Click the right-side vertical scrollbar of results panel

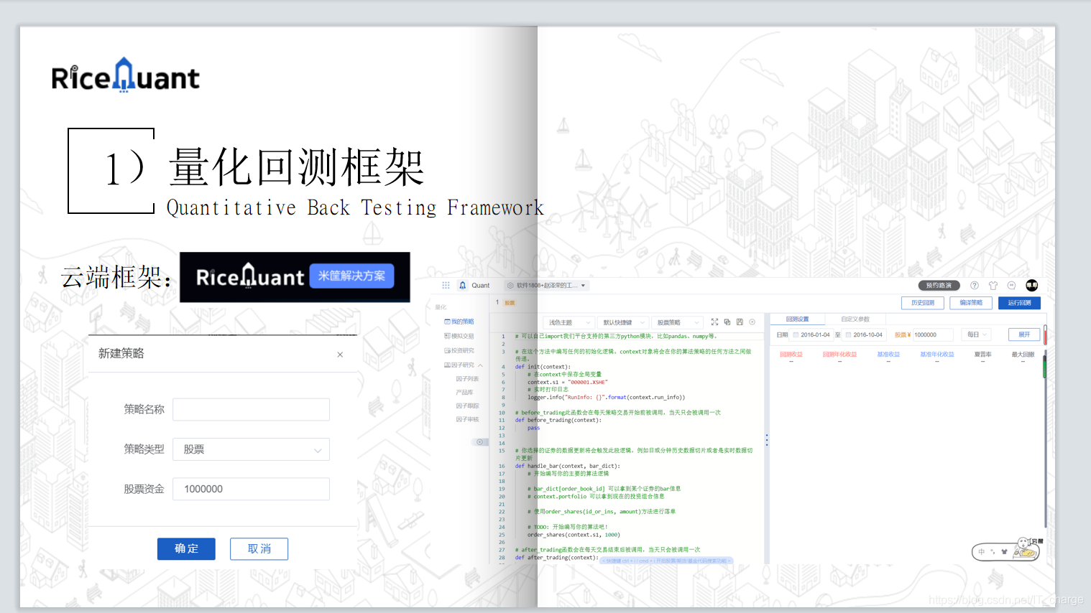[x=1045, y=438]
